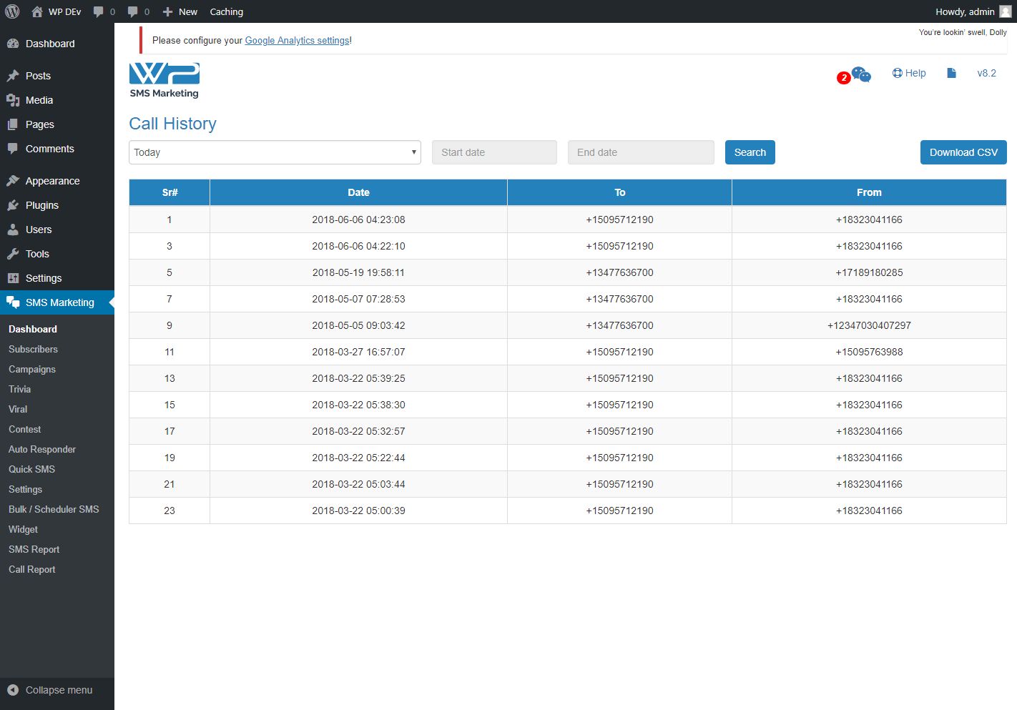
Task: Click the date 2018-03-27 16:57:07
Action: point(358,352)
